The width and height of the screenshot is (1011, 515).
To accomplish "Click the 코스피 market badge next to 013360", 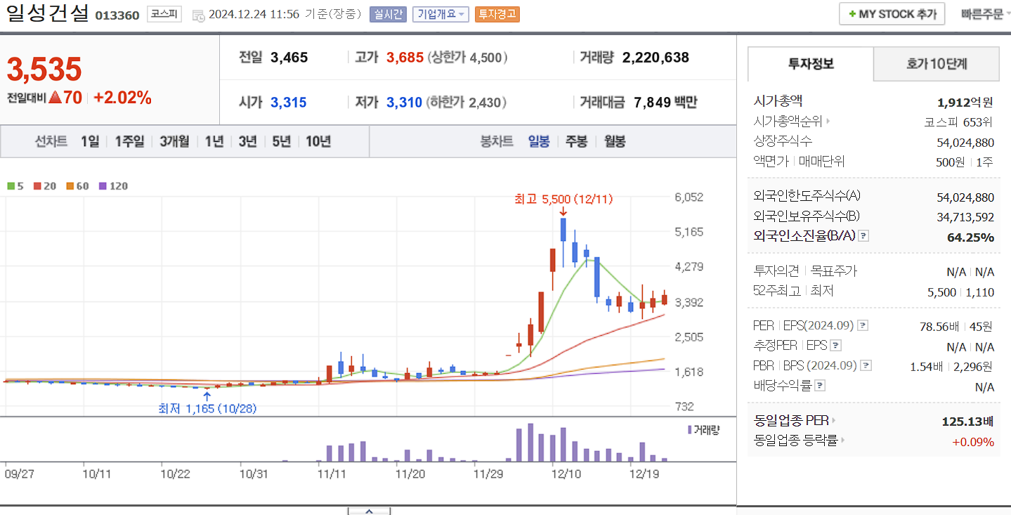I will pyautogui.click(x=163, y=14).
